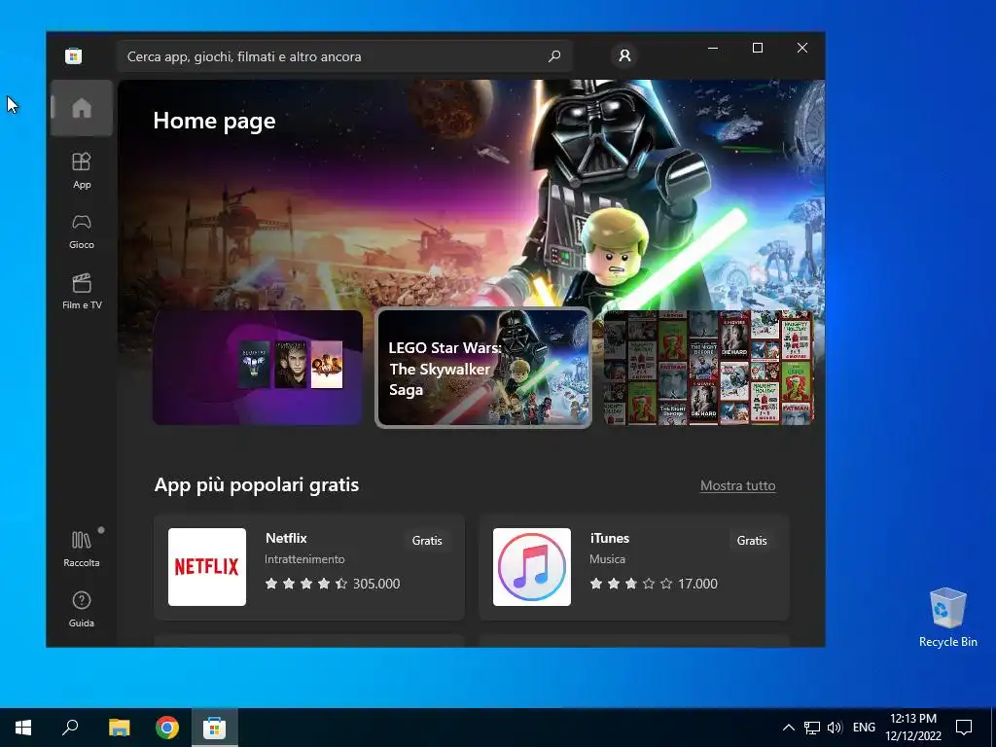Maximize the Microsoft Store window
Viewport: 996px width, 747px height.
(x=757, y=48)
